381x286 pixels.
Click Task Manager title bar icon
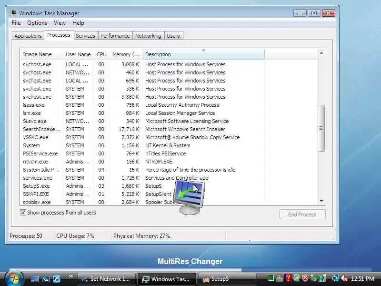pos(14,13)
